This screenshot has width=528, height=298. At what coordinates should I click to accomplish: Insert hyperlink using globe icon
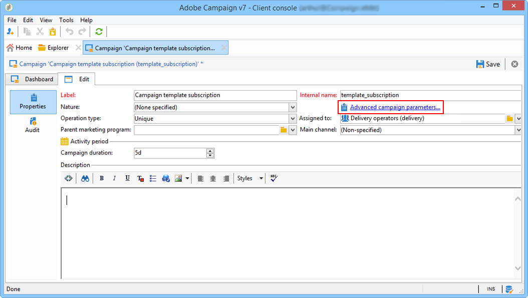(x=166, y=178)
